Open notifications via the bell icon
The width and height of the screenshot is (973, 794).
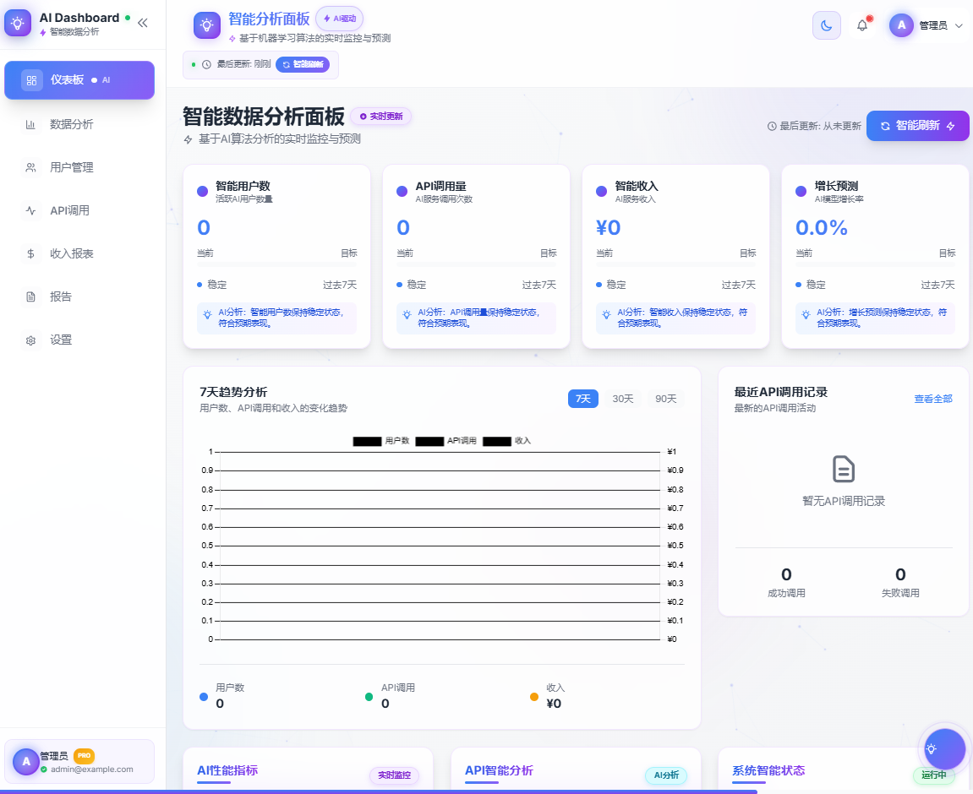[862, 25]
